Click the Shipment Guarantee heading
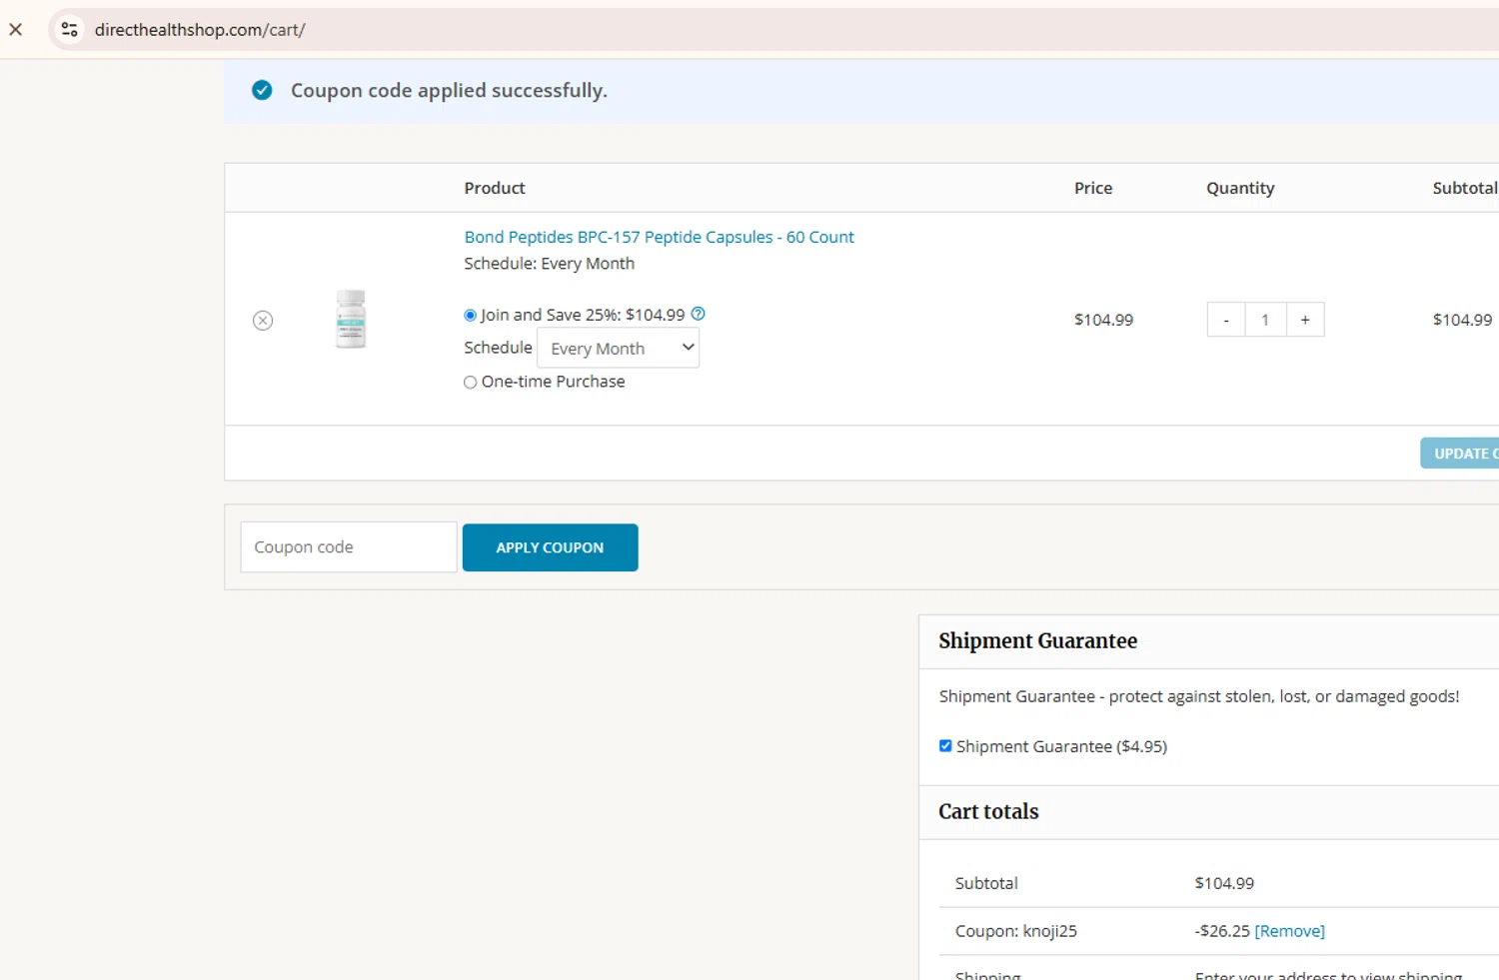The height and width of the screenshot is (980, 1499). click(1037, 640)
